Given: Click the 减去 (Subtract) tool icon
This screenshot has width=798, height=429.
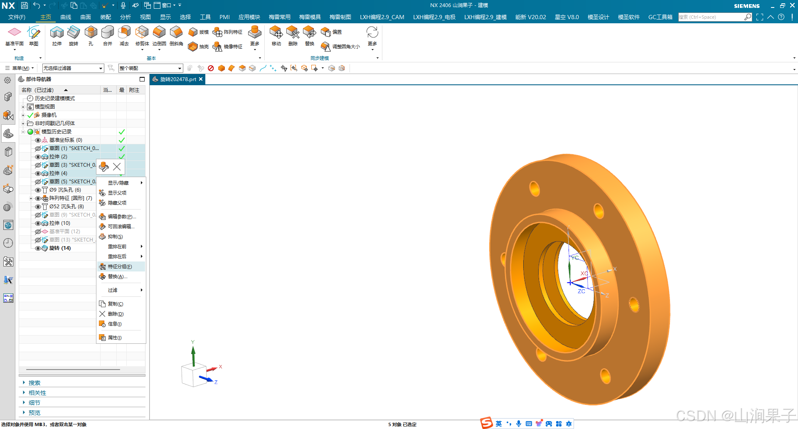Looking at the screenshot, I should (124, 36).
